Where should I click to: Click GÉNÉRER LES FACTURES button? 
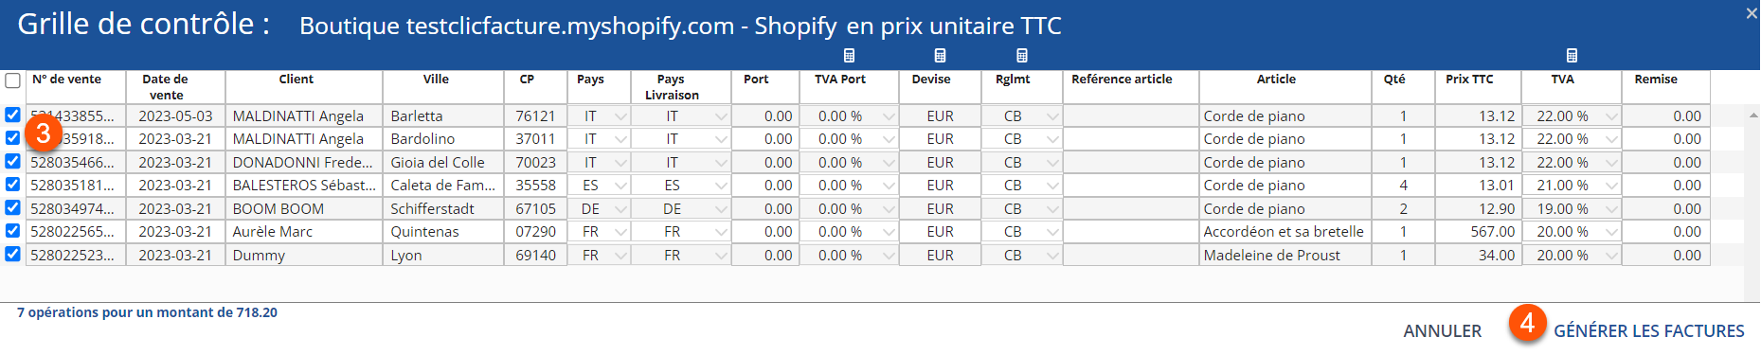(x=1648, y=331)
